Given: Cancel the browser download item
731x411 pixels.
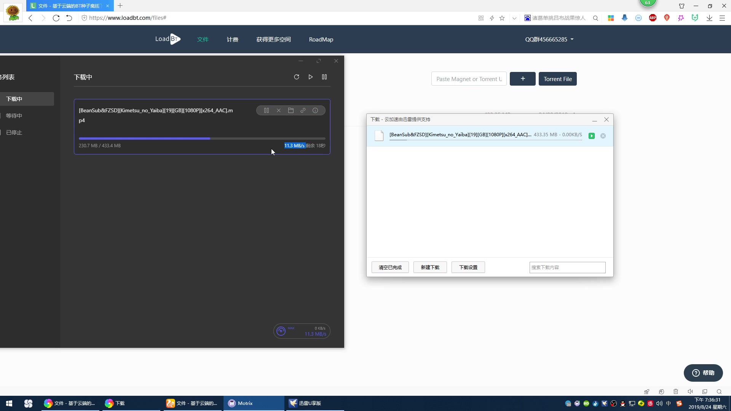Looking at the screenshot, I should pyautogui.click(x=603, y=136).
